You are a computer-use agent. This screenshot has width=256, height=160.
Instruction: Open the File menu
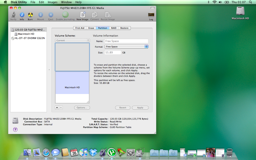[33, 2]
